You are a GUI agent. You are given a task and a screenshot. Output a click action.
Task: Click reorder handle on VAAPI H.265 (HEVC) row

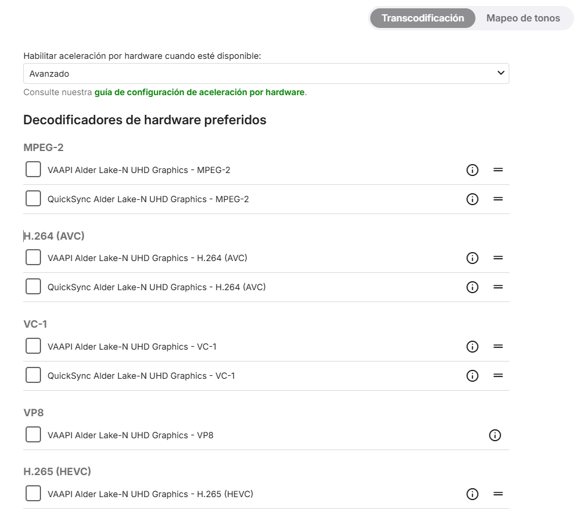pos(498,494)
